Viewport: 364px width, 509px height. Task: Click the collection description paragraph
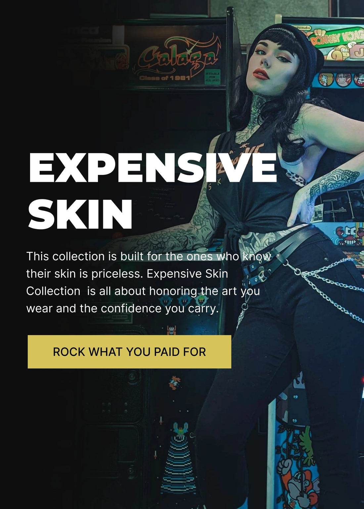tap(149, 282)
